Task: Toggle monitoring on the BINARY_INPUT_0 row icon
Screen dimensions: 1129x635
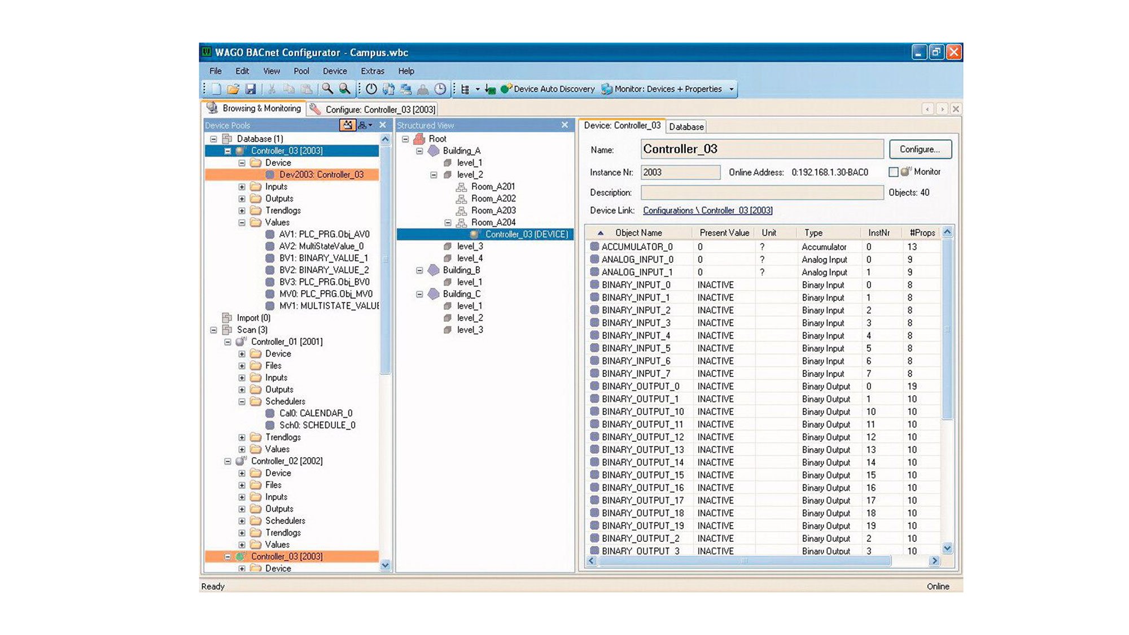Action: tap(594, 284)
